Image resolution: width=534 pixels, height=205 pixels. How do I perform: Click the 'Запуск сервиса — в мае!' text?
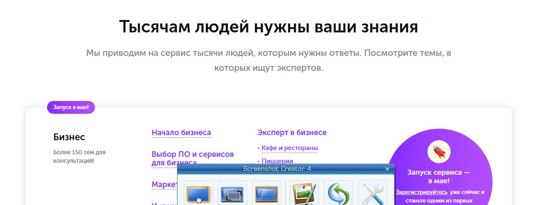tap(439, 176)
